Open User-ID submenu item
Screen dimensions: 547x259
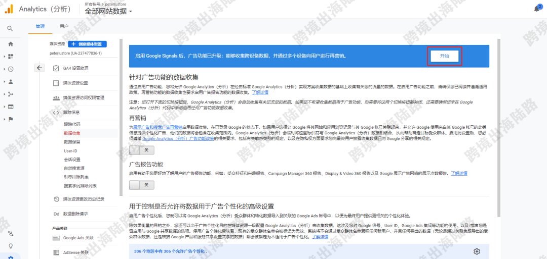click(70, 151)
